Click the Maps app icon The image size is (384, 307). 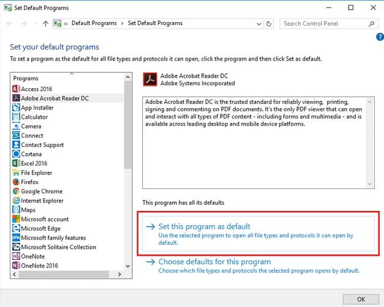(16, 210)
